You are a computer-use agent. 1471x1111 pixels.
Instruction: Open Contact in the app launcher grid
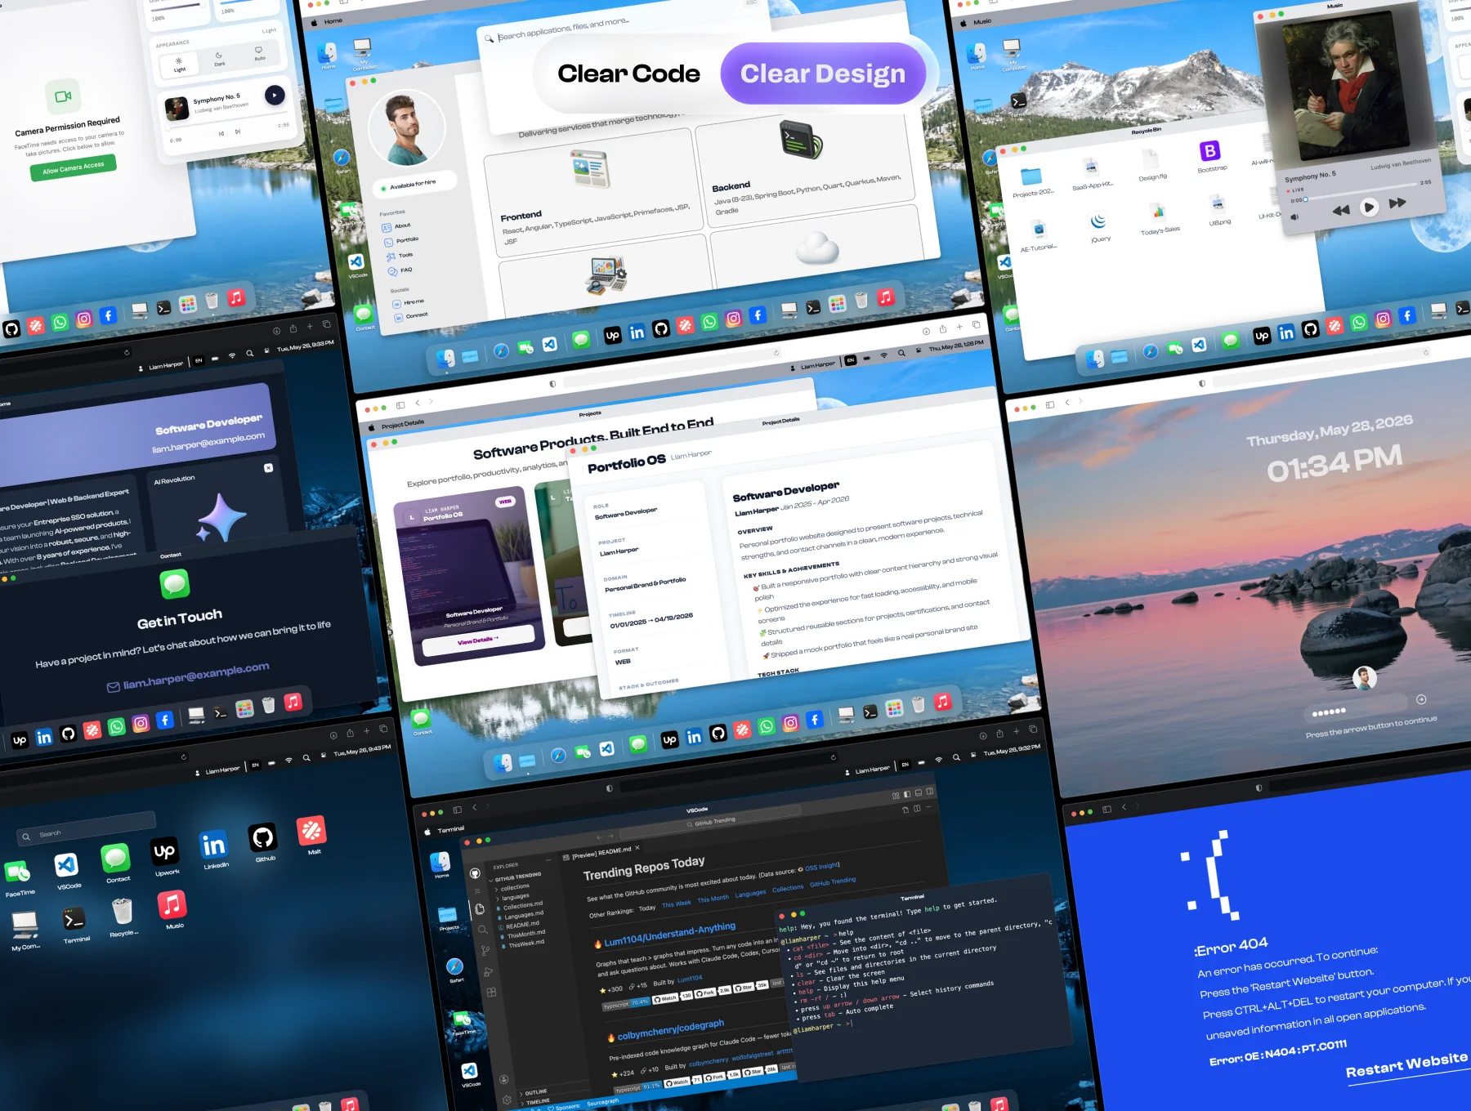coord(115,859)
